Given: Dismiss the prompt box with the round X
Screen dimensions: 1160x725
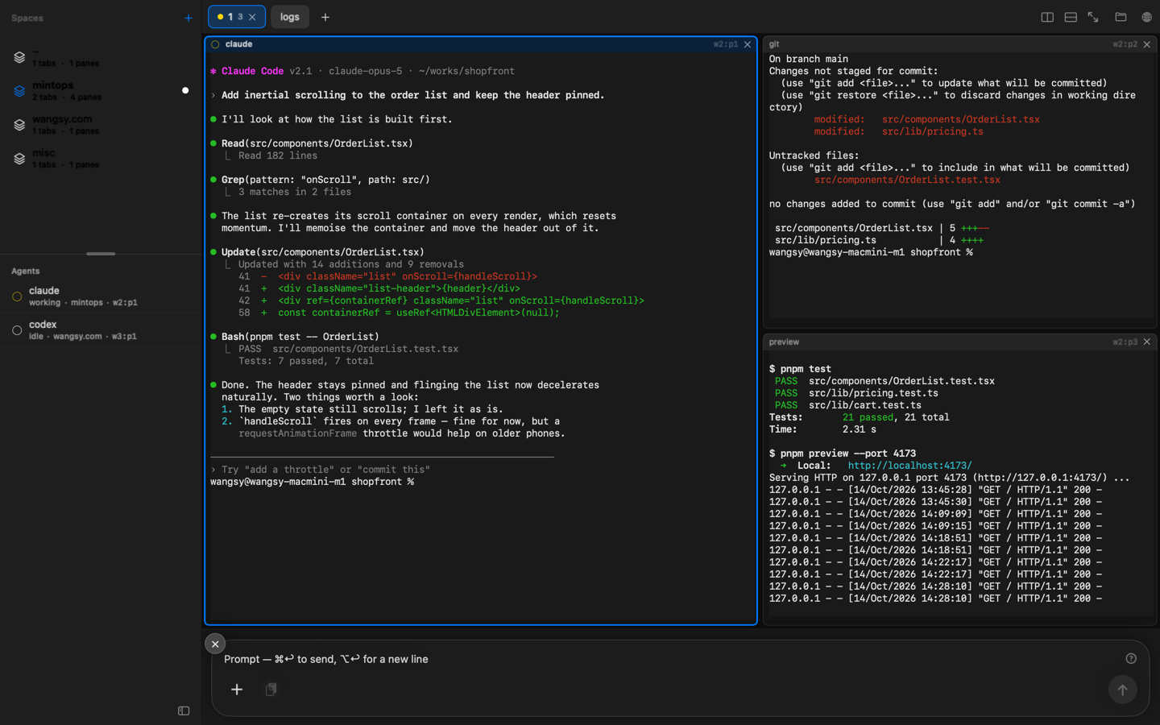Looking at the screenshot, I should (x=215, y=644).
